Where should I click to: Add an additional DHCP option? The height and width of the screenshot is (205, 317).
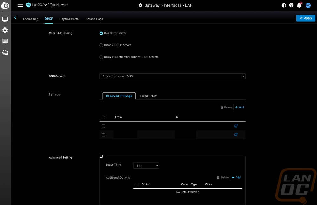tap(236, 177)
